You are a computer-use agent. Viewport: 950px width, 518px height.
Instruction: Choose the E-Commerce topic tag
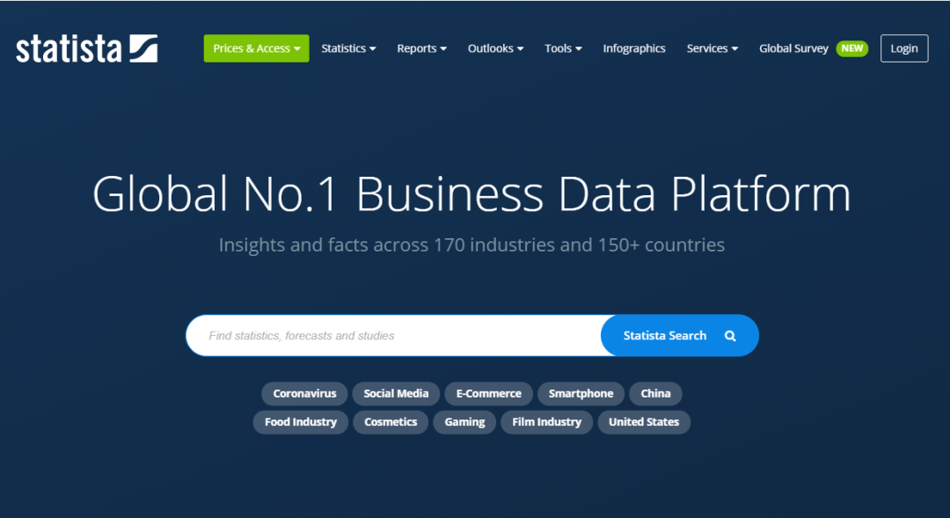tap(488, 394)
